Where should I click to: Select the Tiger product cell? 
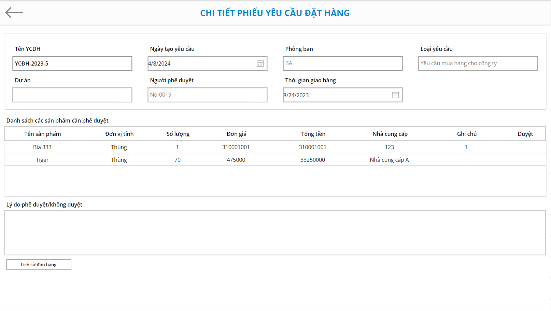click(42, 160)
